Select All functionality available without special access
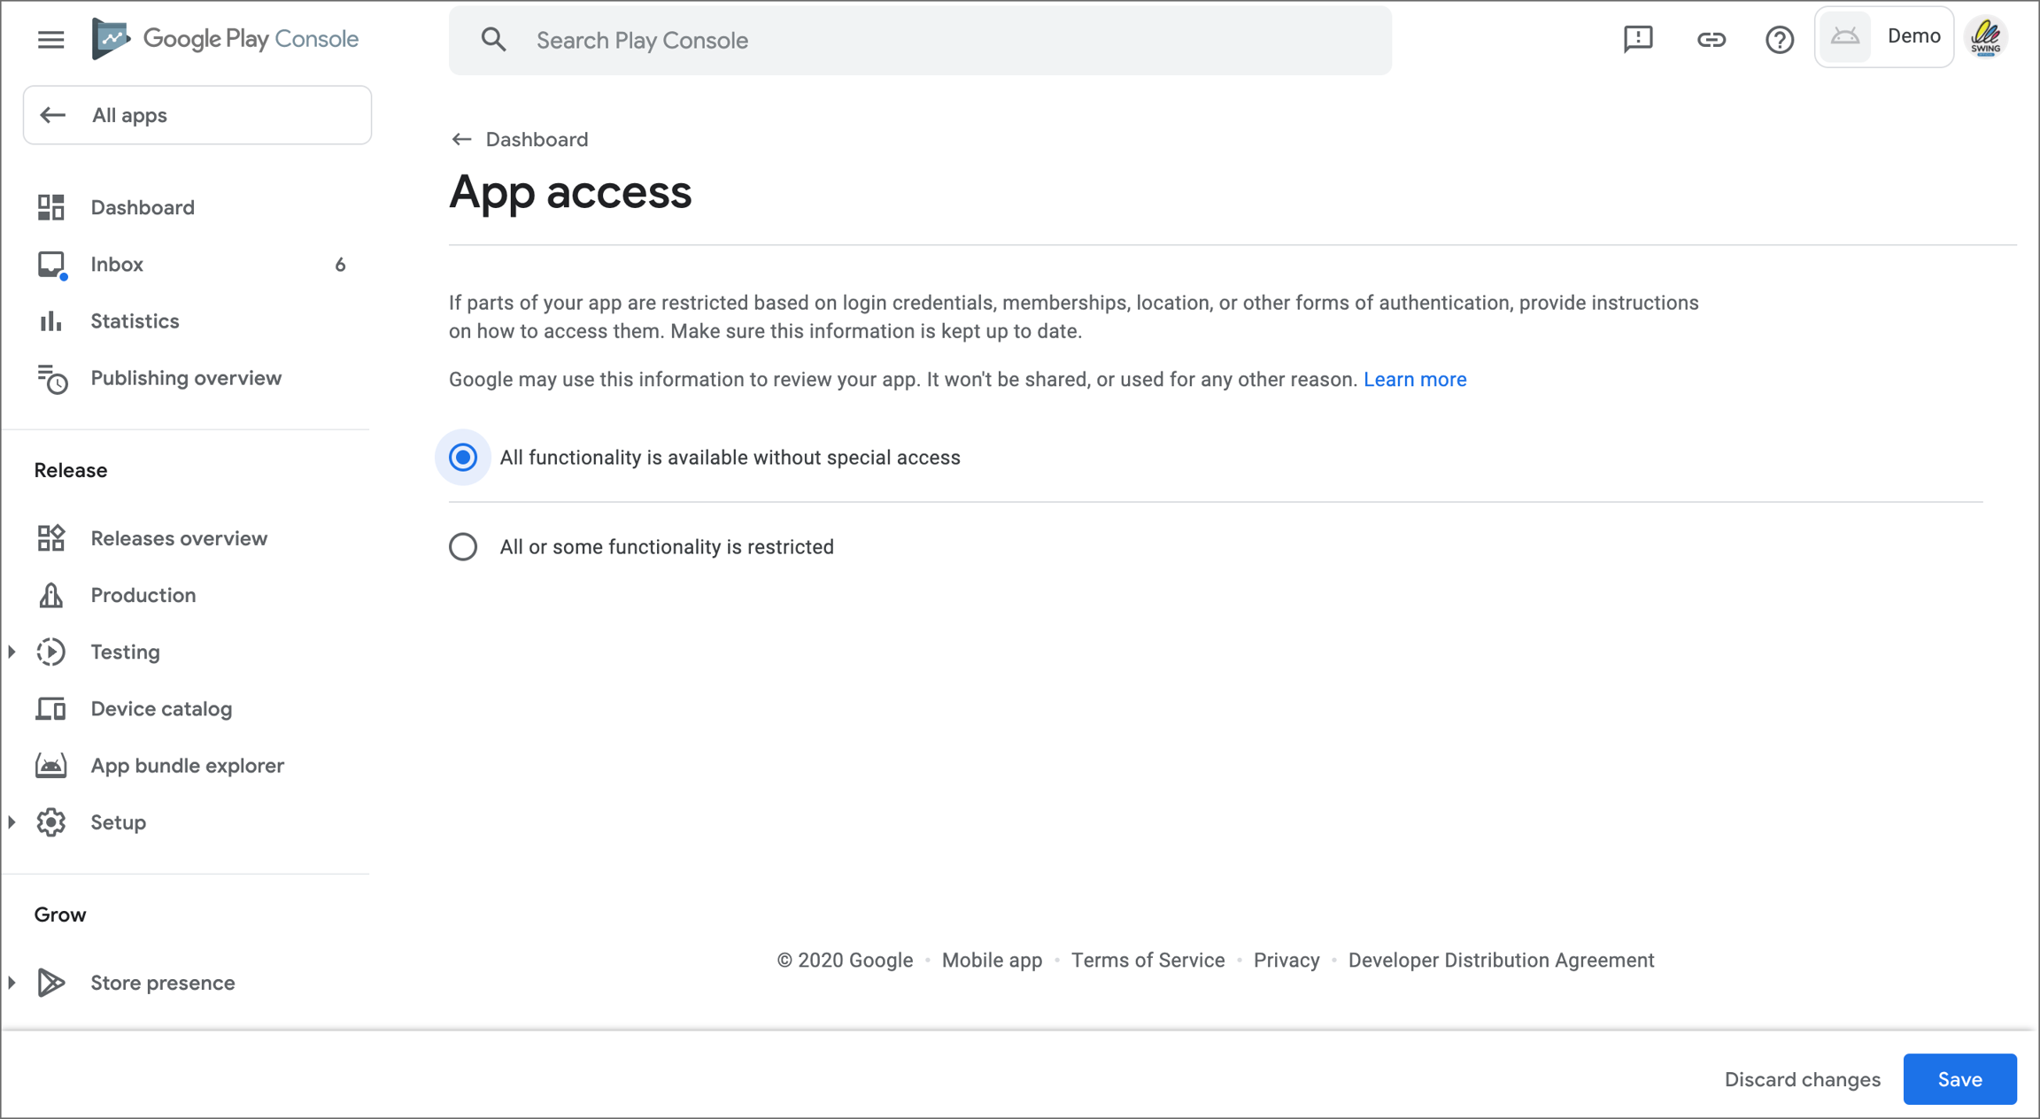The height and width of the screenshot is (1119, 2040). tap(463, 458)
